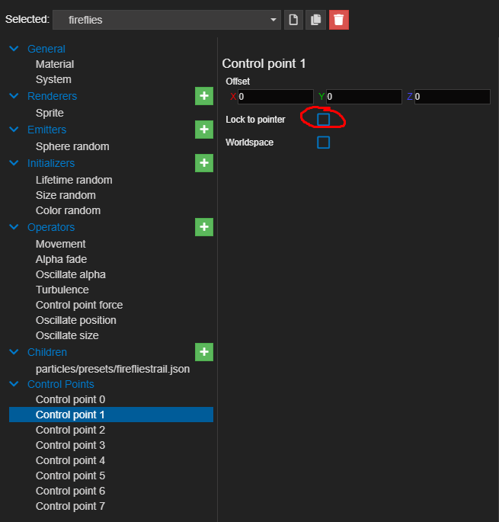Select the Turbulence operator
499x522 pixels.
62,290
